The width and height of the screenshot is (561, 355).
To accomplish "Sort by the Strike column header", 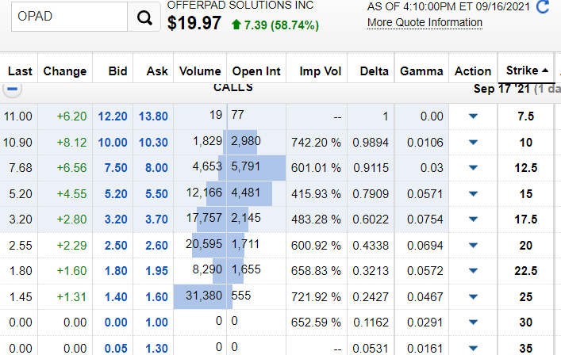I will pyautogui.click(x=527, y=71).
